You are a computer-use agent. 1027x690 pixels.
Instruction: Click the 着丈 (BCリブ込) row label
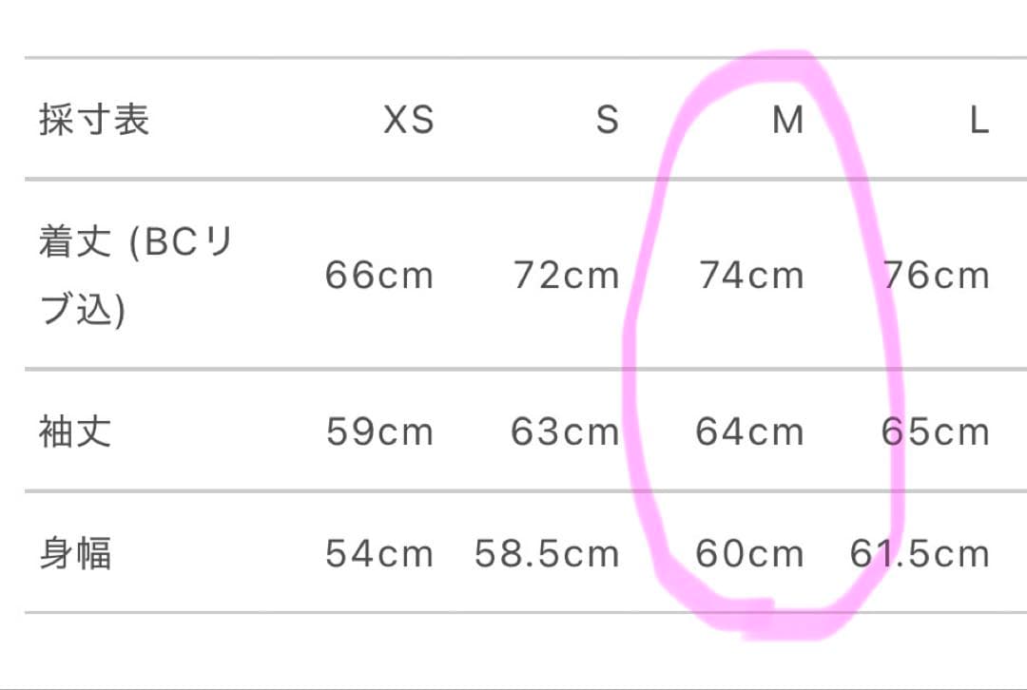[x=136, y=276]
